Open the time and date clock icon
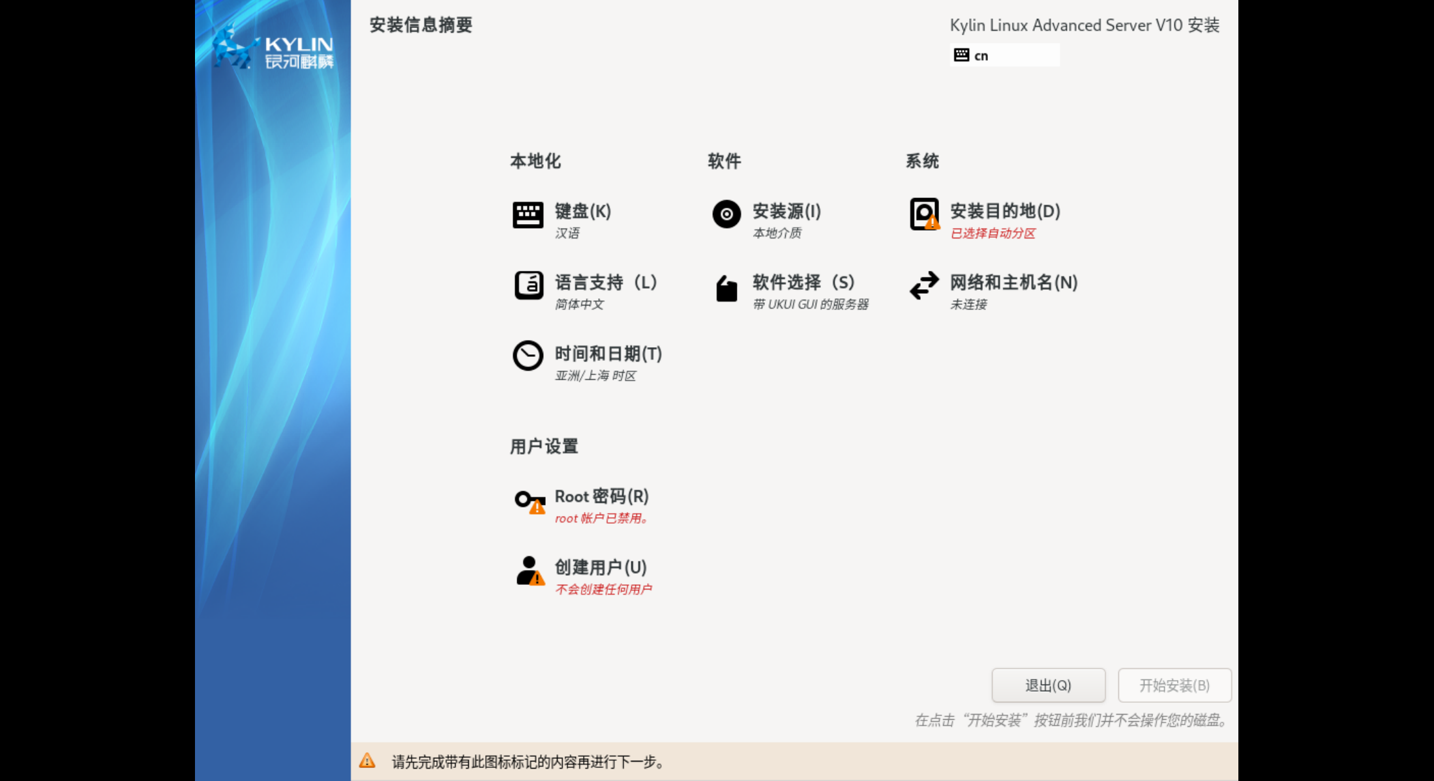The height and width of the screenshot is (781, 1434). (x=528, y=356)
